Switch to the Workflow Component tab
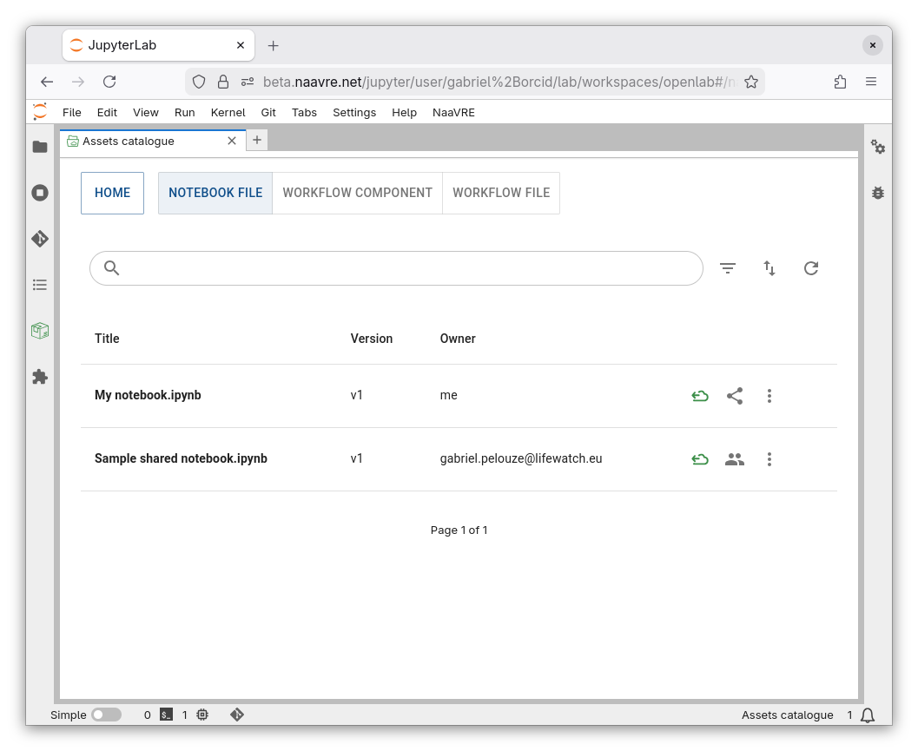The width and height of the screenshot is (918, 751). pos(357,193)
